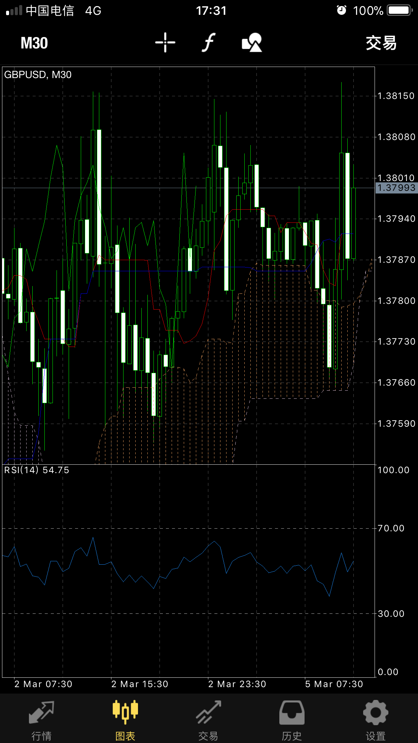Tap the RSI 0.00 scale label
The width and height of the screenshot is (418, 743).
388,672
